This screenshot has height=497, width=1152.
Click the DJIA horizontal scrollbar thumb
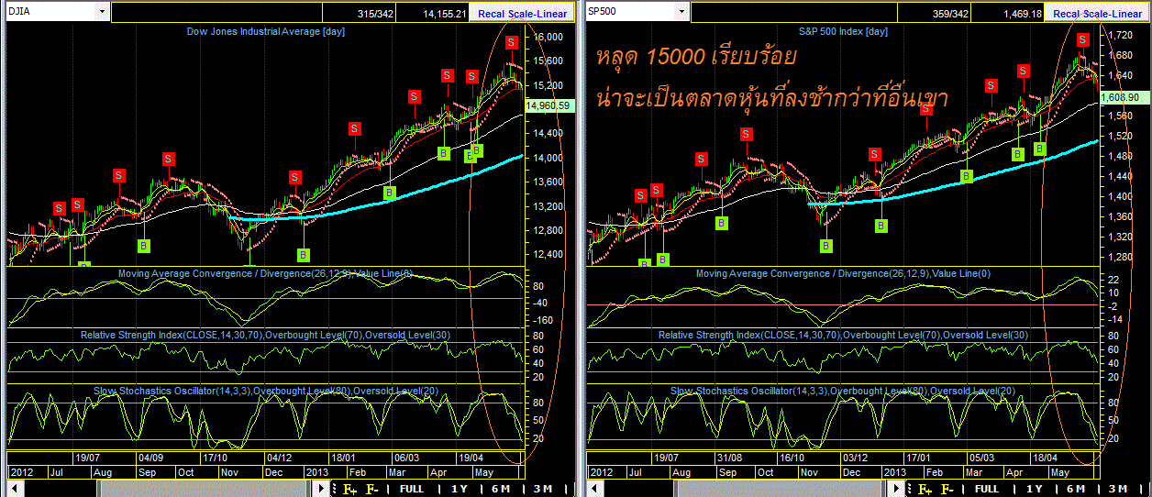[205, 489]
